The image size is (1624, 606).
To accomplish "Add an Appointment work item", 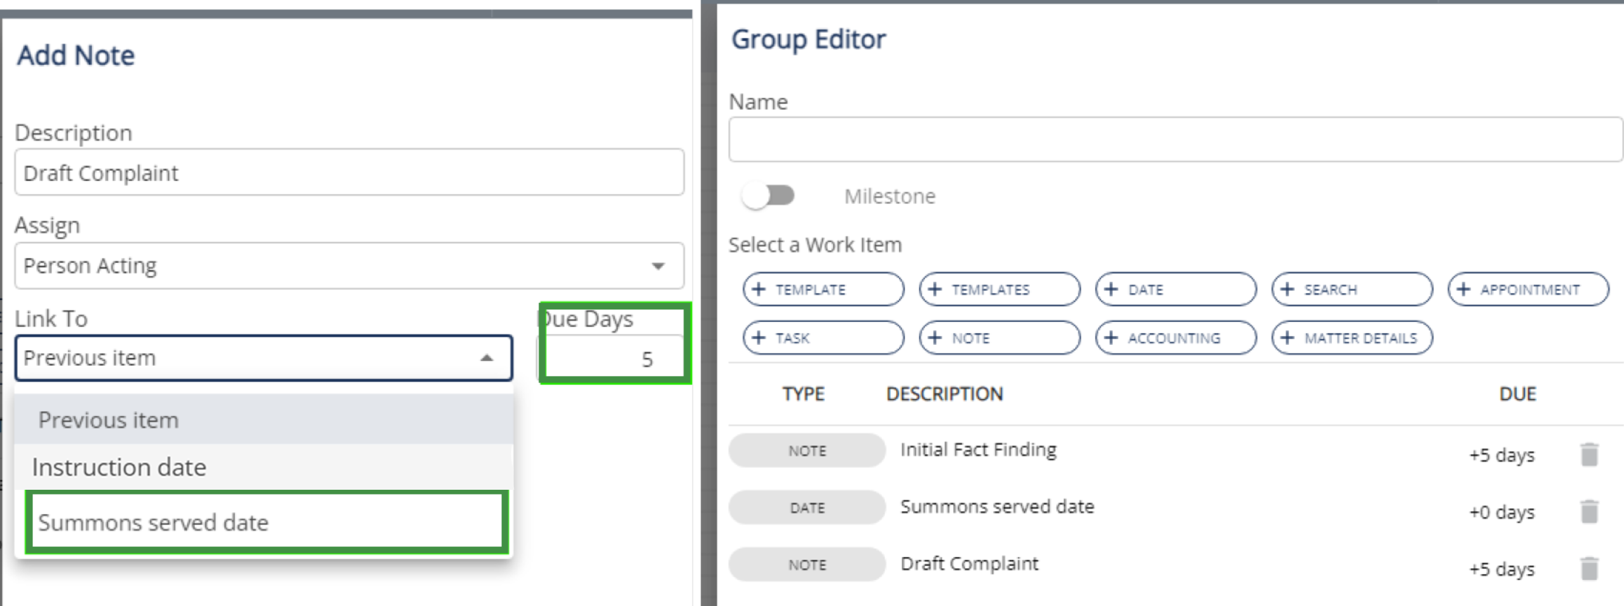I will [x=1528, y=290].
